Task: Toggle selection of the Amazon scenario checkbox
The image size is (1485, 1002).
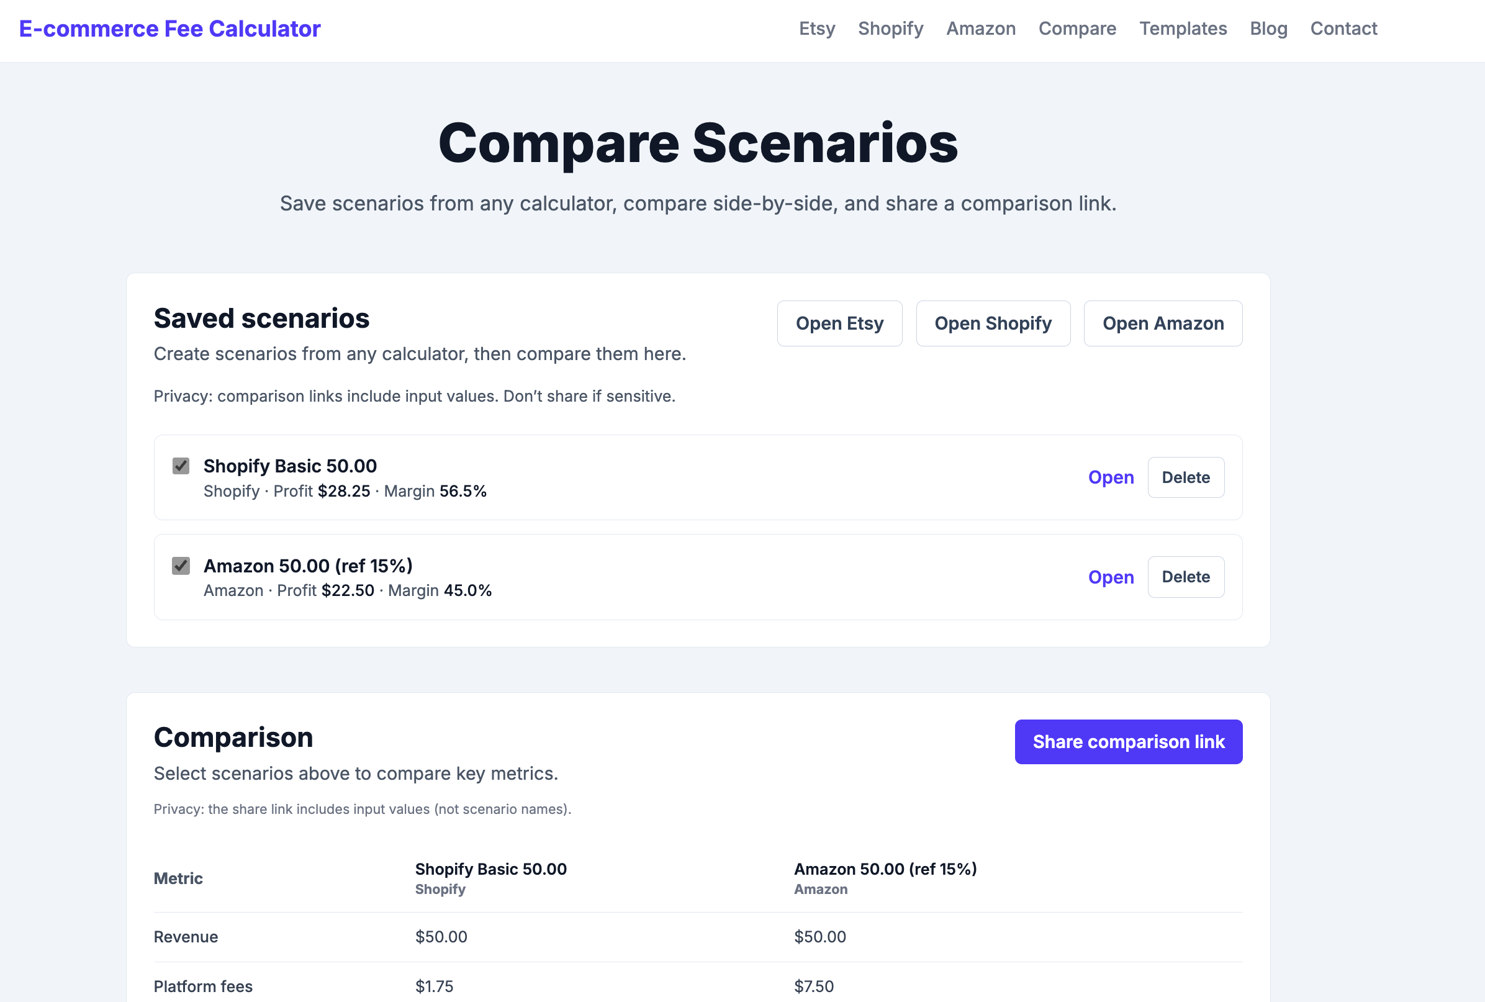Action: coord(181,566)
